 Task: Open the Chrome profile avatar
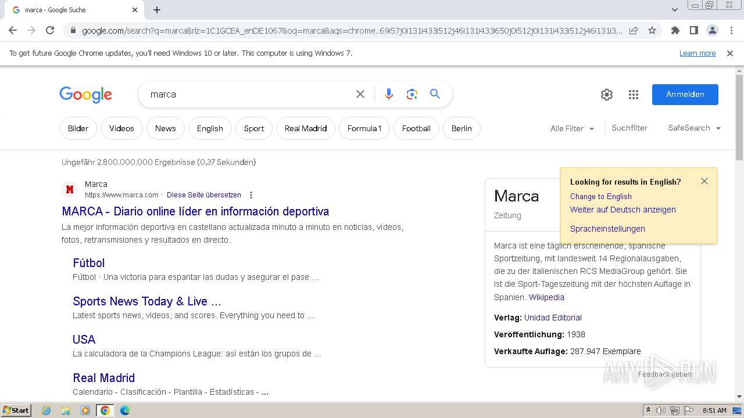(712, 30)
